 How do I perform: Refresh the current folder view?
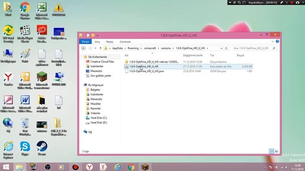pyautogui.click(x=226, y=48)
